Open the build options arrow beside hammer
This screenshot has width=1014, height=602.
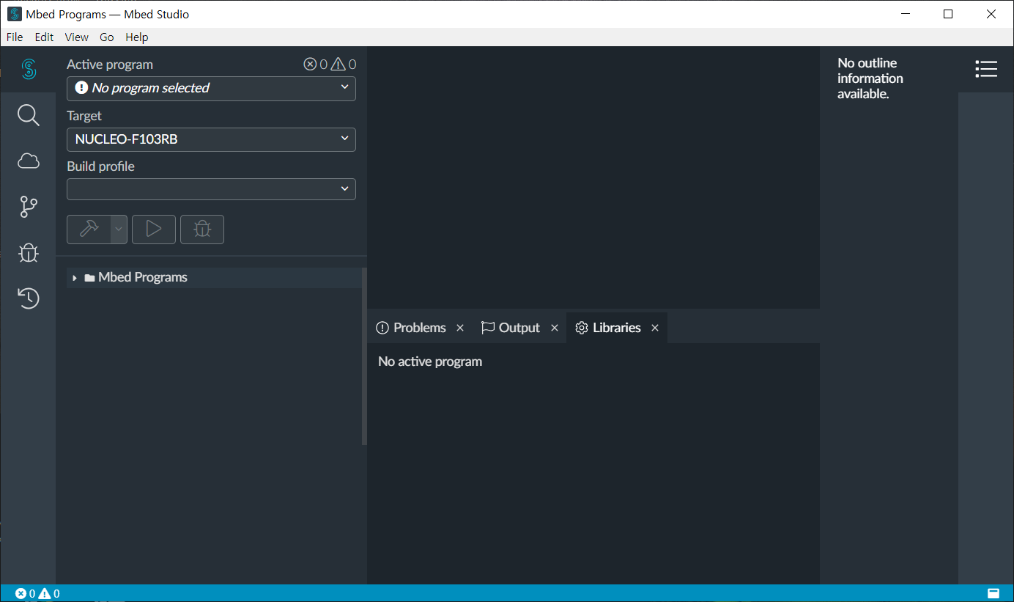119,230
